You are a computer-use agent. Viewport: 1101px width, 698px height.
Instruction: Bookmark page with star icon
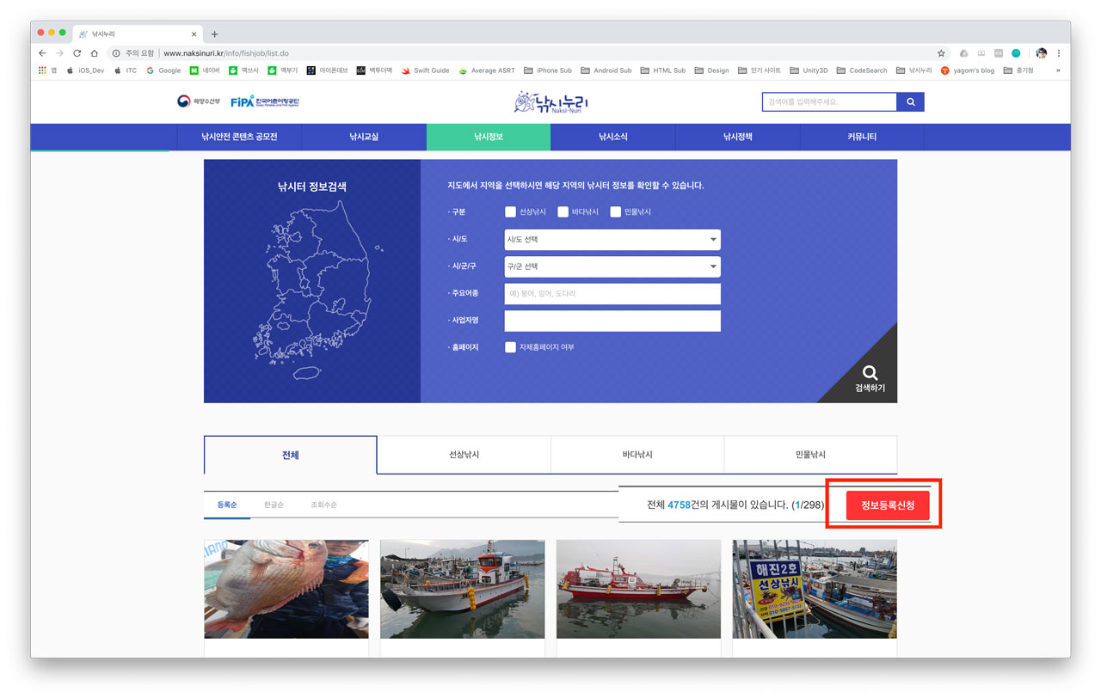coord(941,53)
